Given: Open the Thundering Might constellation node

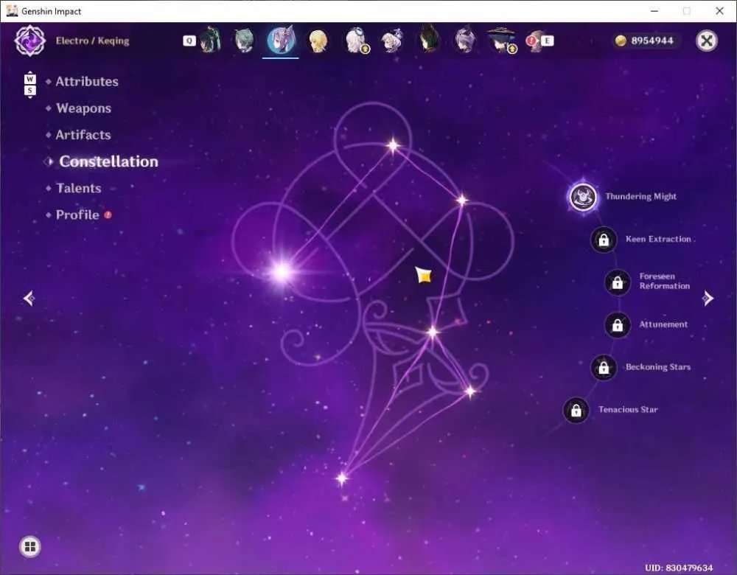Looking at the screenshot, I should tap(583, 197).
